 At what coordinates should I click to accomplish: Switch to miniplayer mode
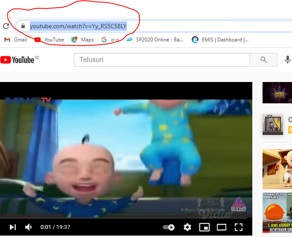click(204, 227)
